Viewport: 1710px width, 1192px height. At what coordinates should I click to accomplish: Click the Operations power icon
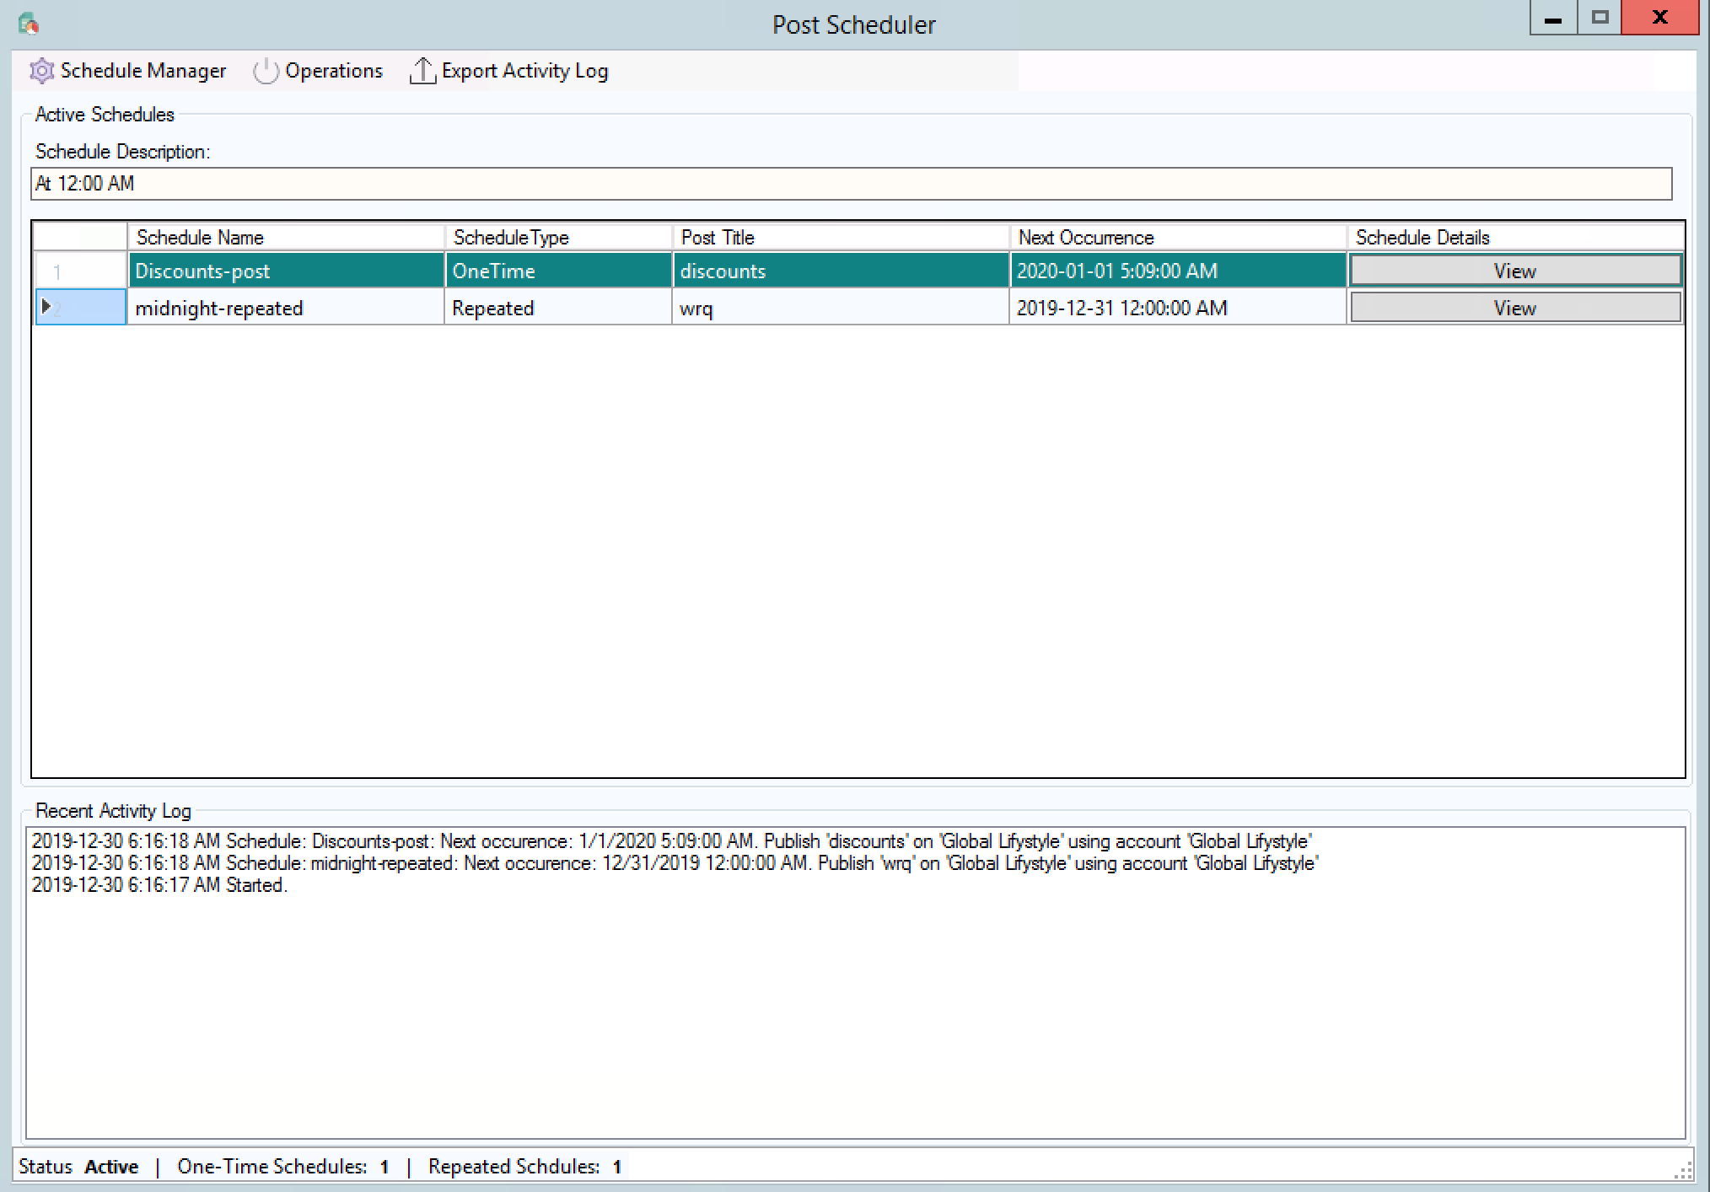[x=266, y=71]
